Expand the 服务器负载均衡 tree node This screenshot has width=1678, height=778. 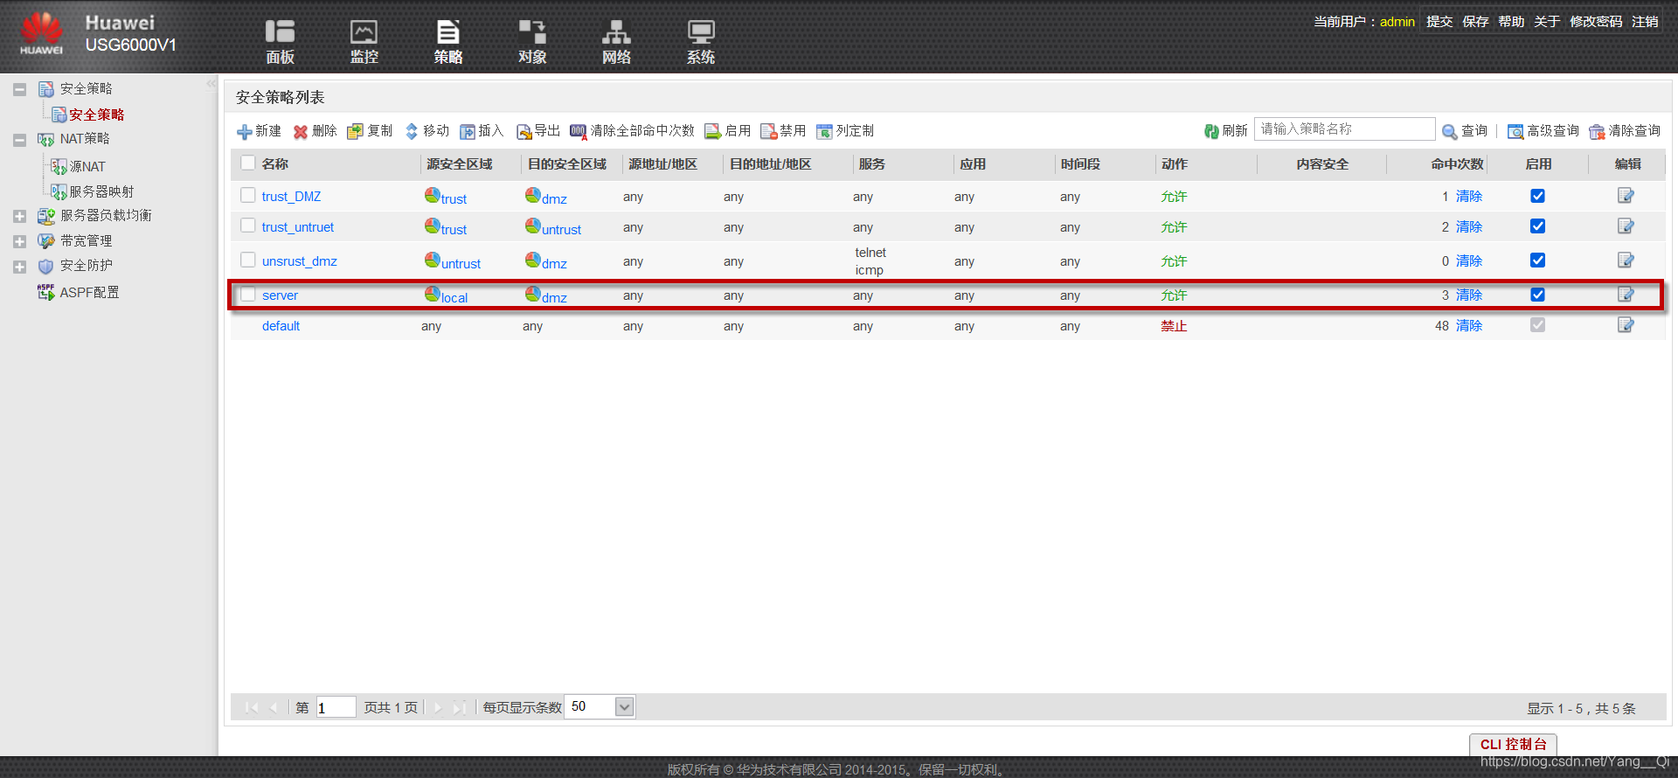(x=19, y=216)
